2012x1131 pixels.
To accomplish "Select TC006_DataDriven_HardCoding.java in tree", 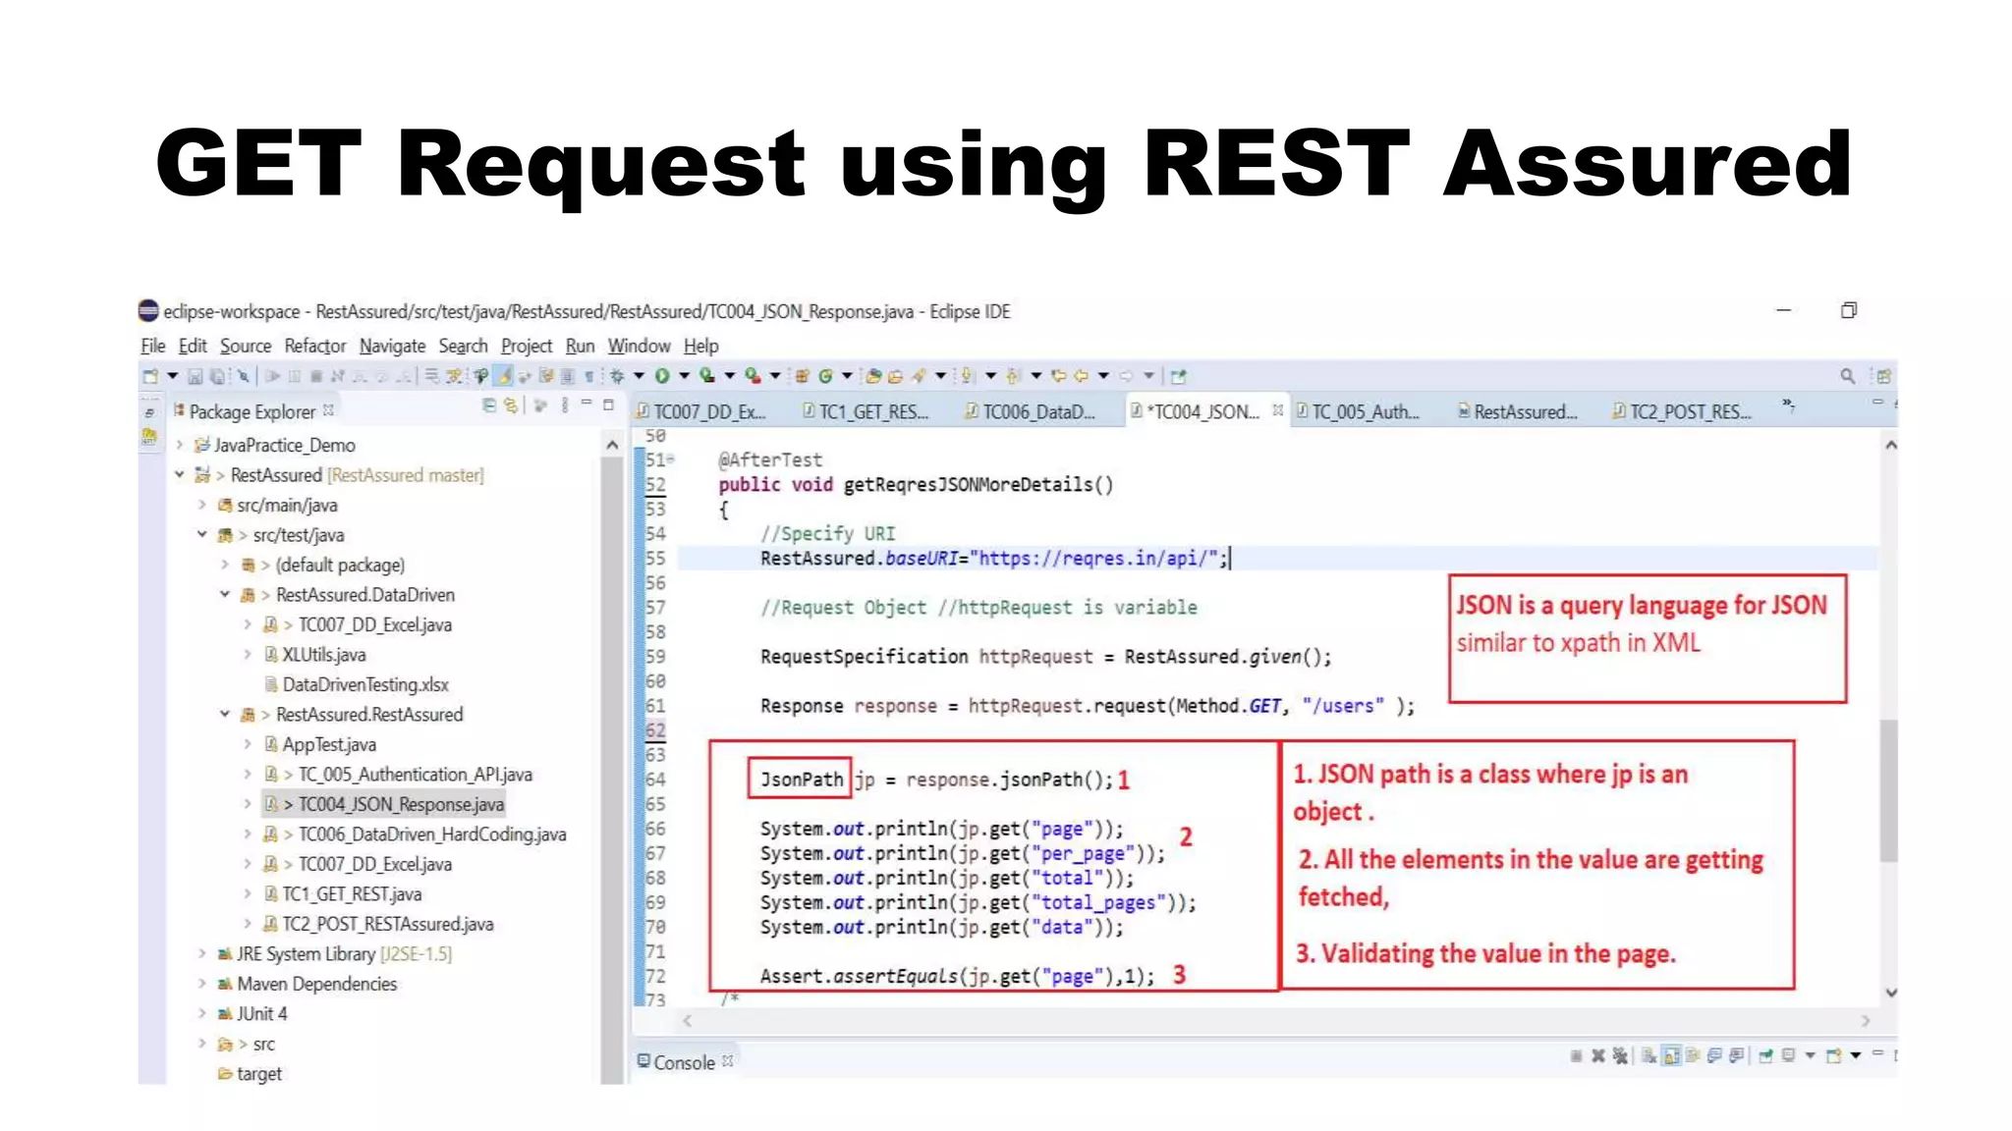I will (432, 835).
